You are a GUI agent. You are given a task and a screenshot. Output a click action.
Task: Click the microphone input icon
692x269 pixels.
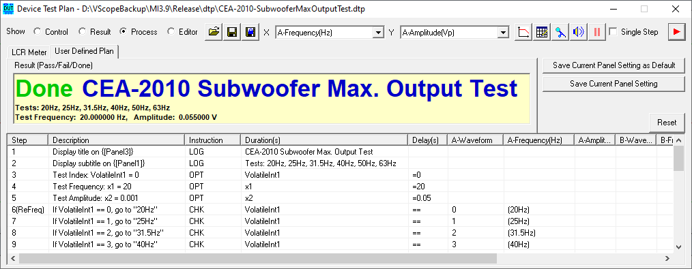click(560, 32)
